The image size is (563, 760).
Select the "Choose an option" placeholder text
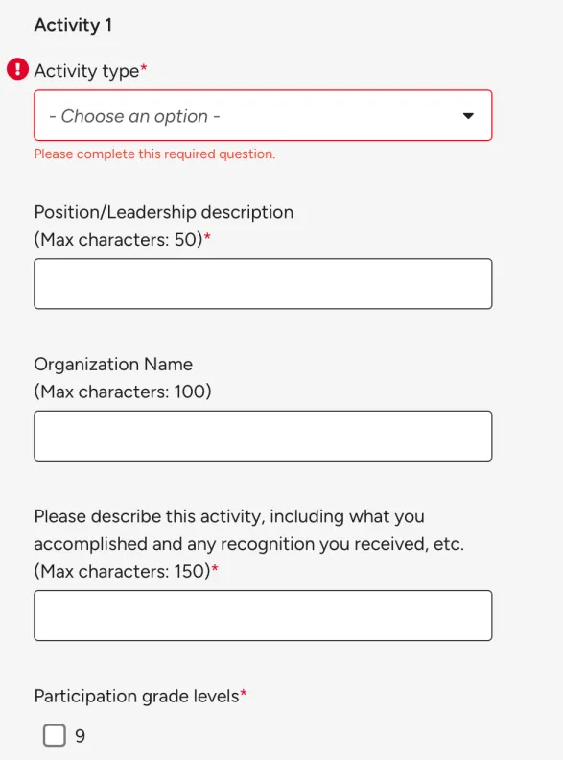point(134,116)
